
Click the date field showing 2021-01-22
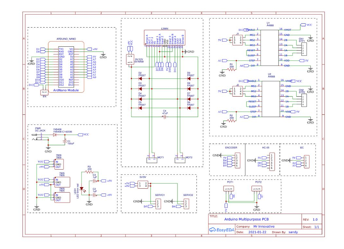tap(258, 232)
